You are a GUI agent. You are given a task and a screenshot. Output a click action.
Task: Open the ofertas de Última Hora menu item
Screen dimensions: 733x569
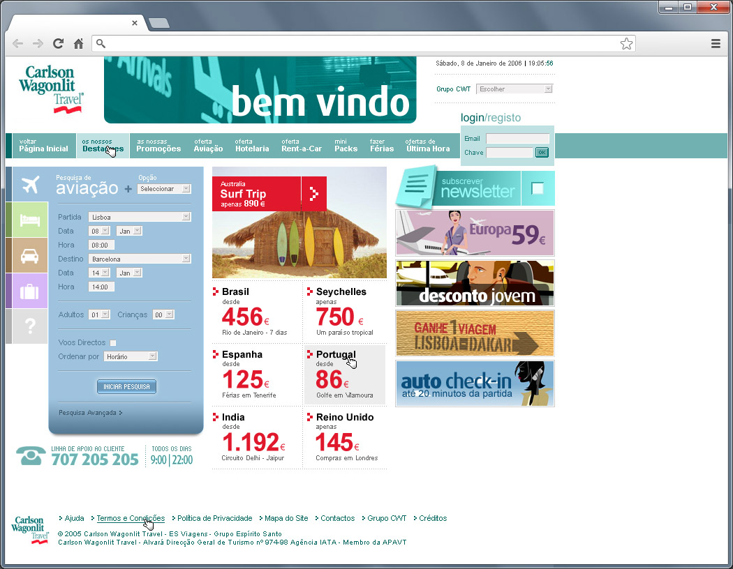tap(427, 145)
